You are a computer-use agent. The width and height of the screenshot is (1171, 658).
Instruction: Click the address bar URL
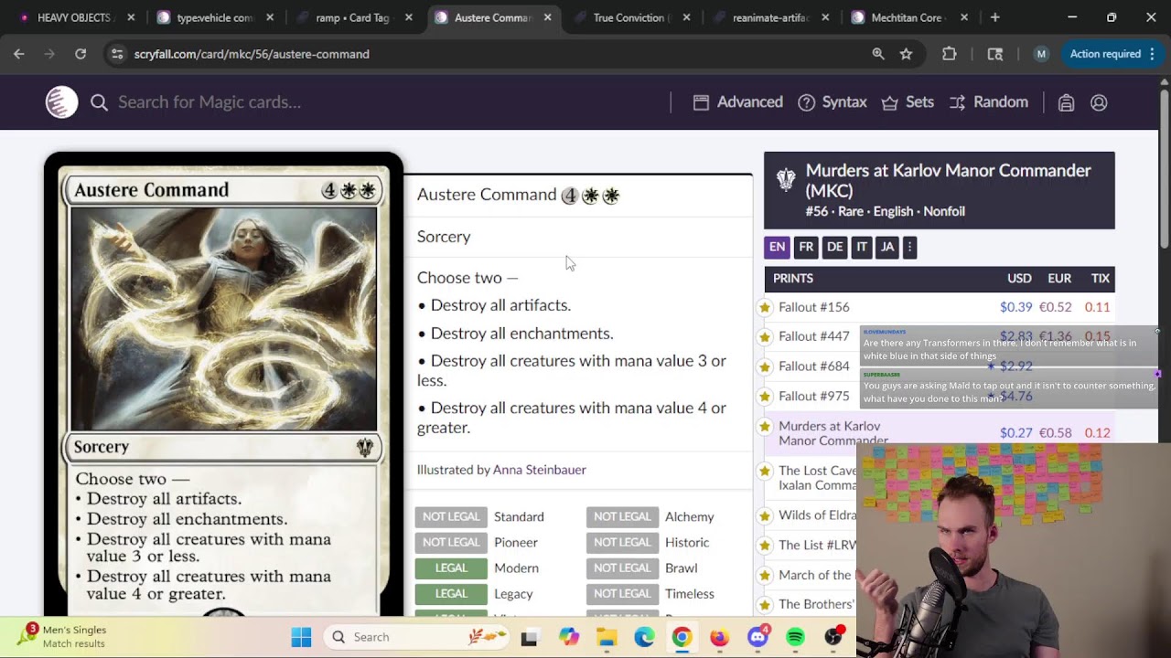coord(252,54)
